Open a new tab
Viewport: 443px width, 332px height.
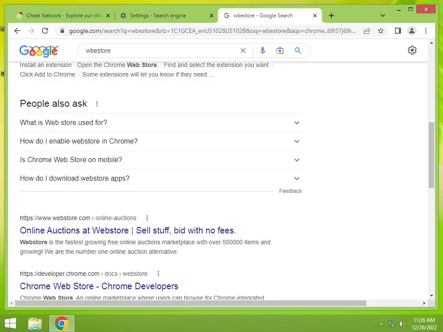click(x=331, y=16)
